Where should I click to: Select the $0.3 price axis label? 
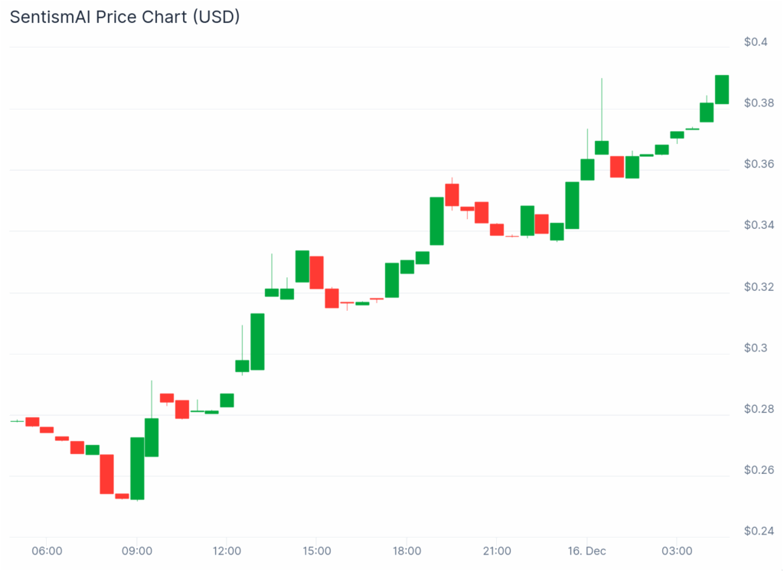coord(756,348)
